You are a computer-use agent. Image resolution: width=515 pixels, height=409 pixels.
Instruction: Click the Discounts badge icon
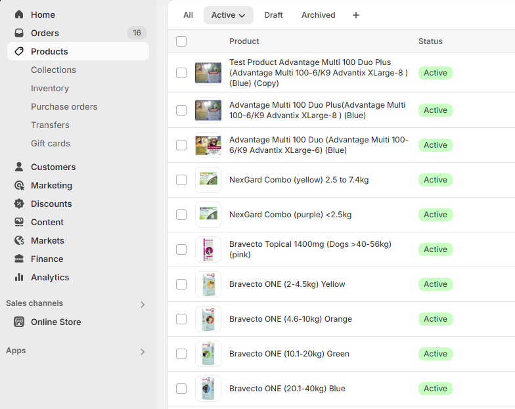[x=19, y=204]
